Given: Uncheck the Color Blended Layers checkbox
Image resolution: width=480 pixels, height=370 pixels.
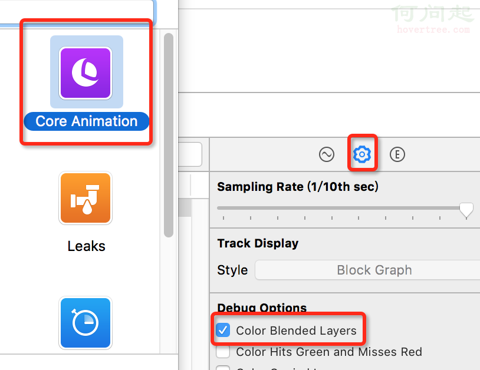Looking at the screenshot, I should click(223, 330).
